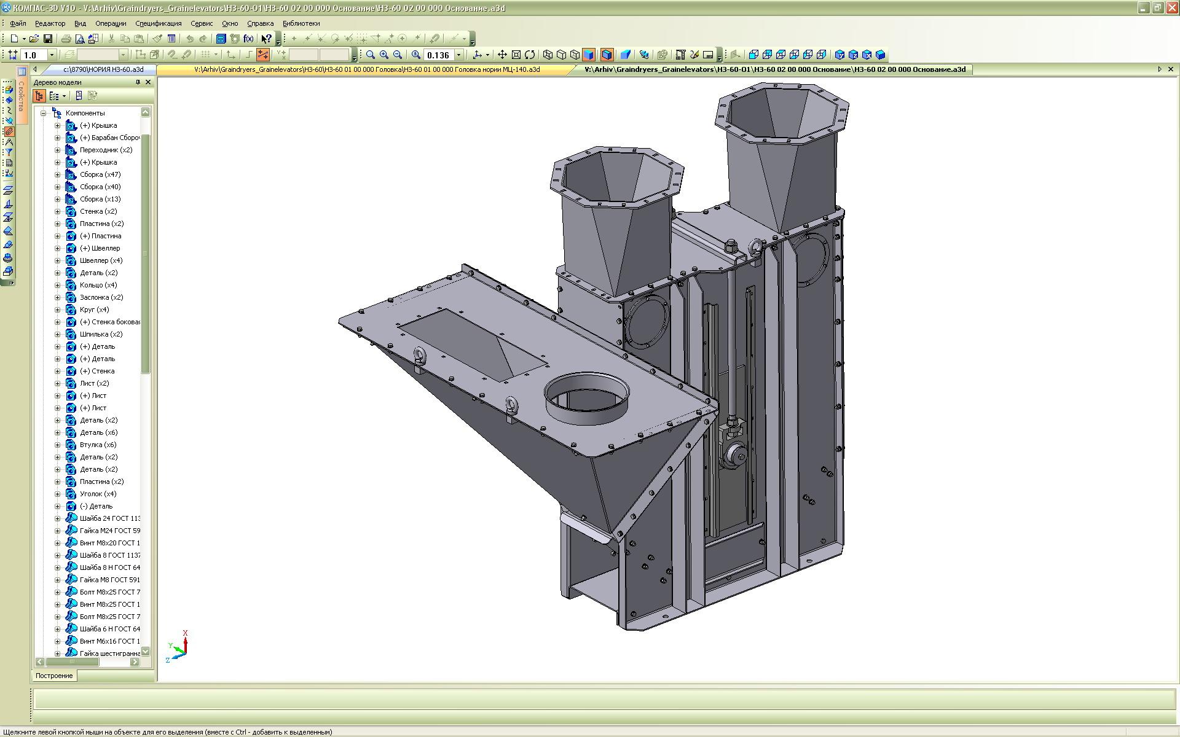Image resolution: width=1180 pixels, height=737 pixels.
Task: Open the Операции menu
Action: click(x=111, y=23)
